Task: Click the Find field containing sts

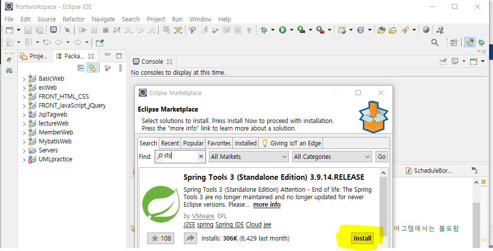Action: [180, 156]
